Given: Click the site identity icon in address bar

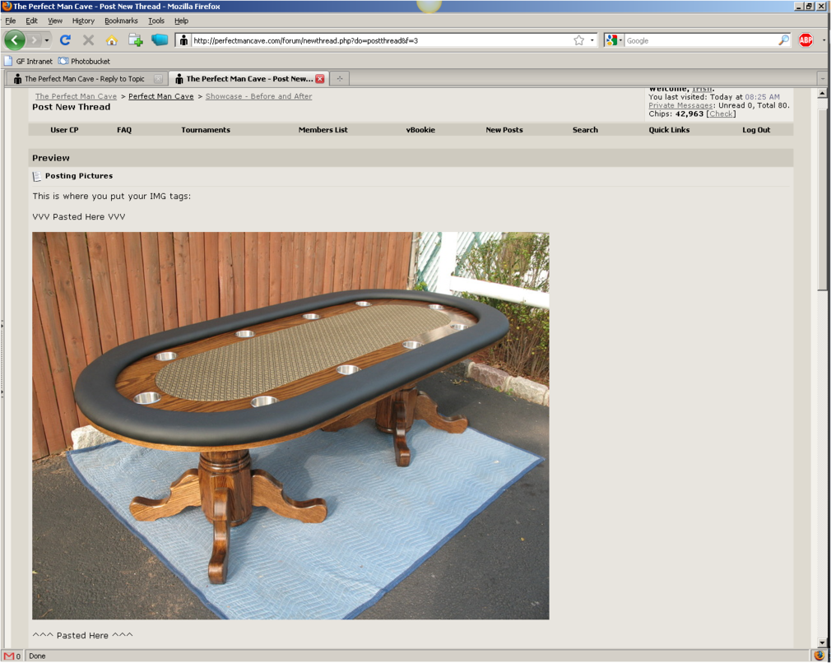Looking at the screenshot, I should 183,40.
